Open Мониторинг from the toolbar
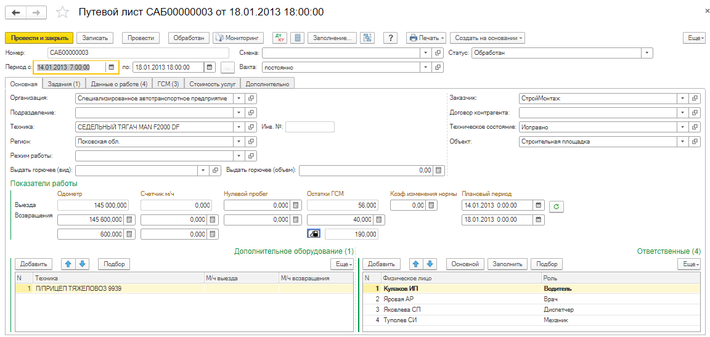 pos(239,38)
